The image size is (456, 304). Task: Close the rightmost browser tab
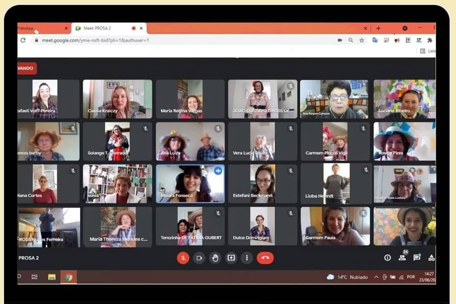click(365, 28)
